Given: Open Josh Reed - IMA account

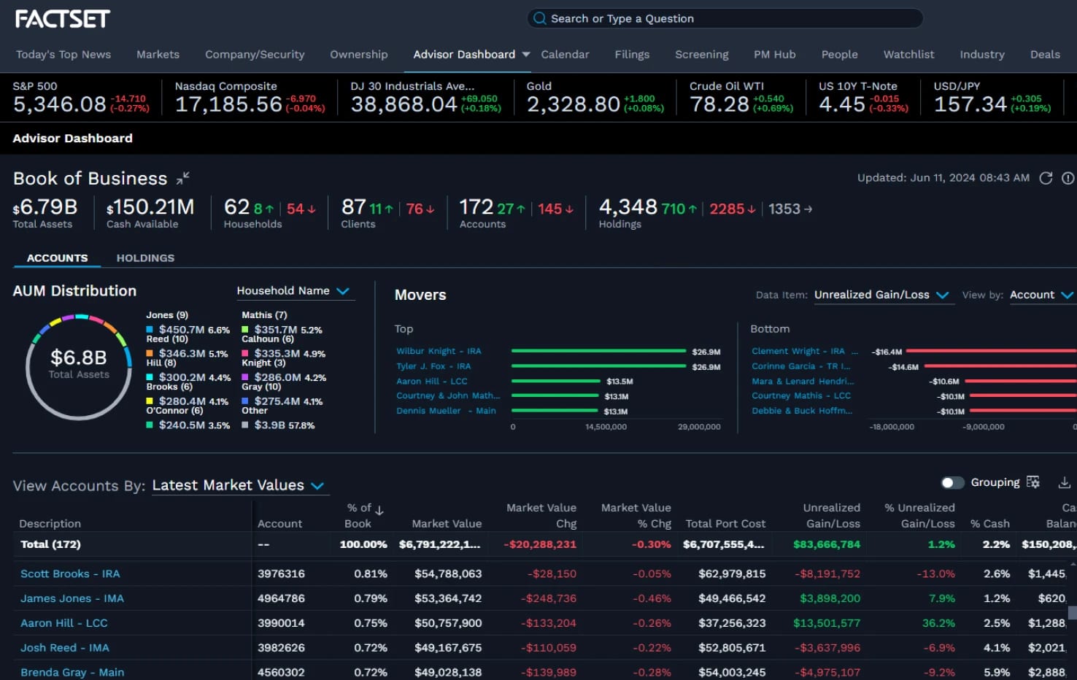Looking at the screenshot, I should (65, 648).
